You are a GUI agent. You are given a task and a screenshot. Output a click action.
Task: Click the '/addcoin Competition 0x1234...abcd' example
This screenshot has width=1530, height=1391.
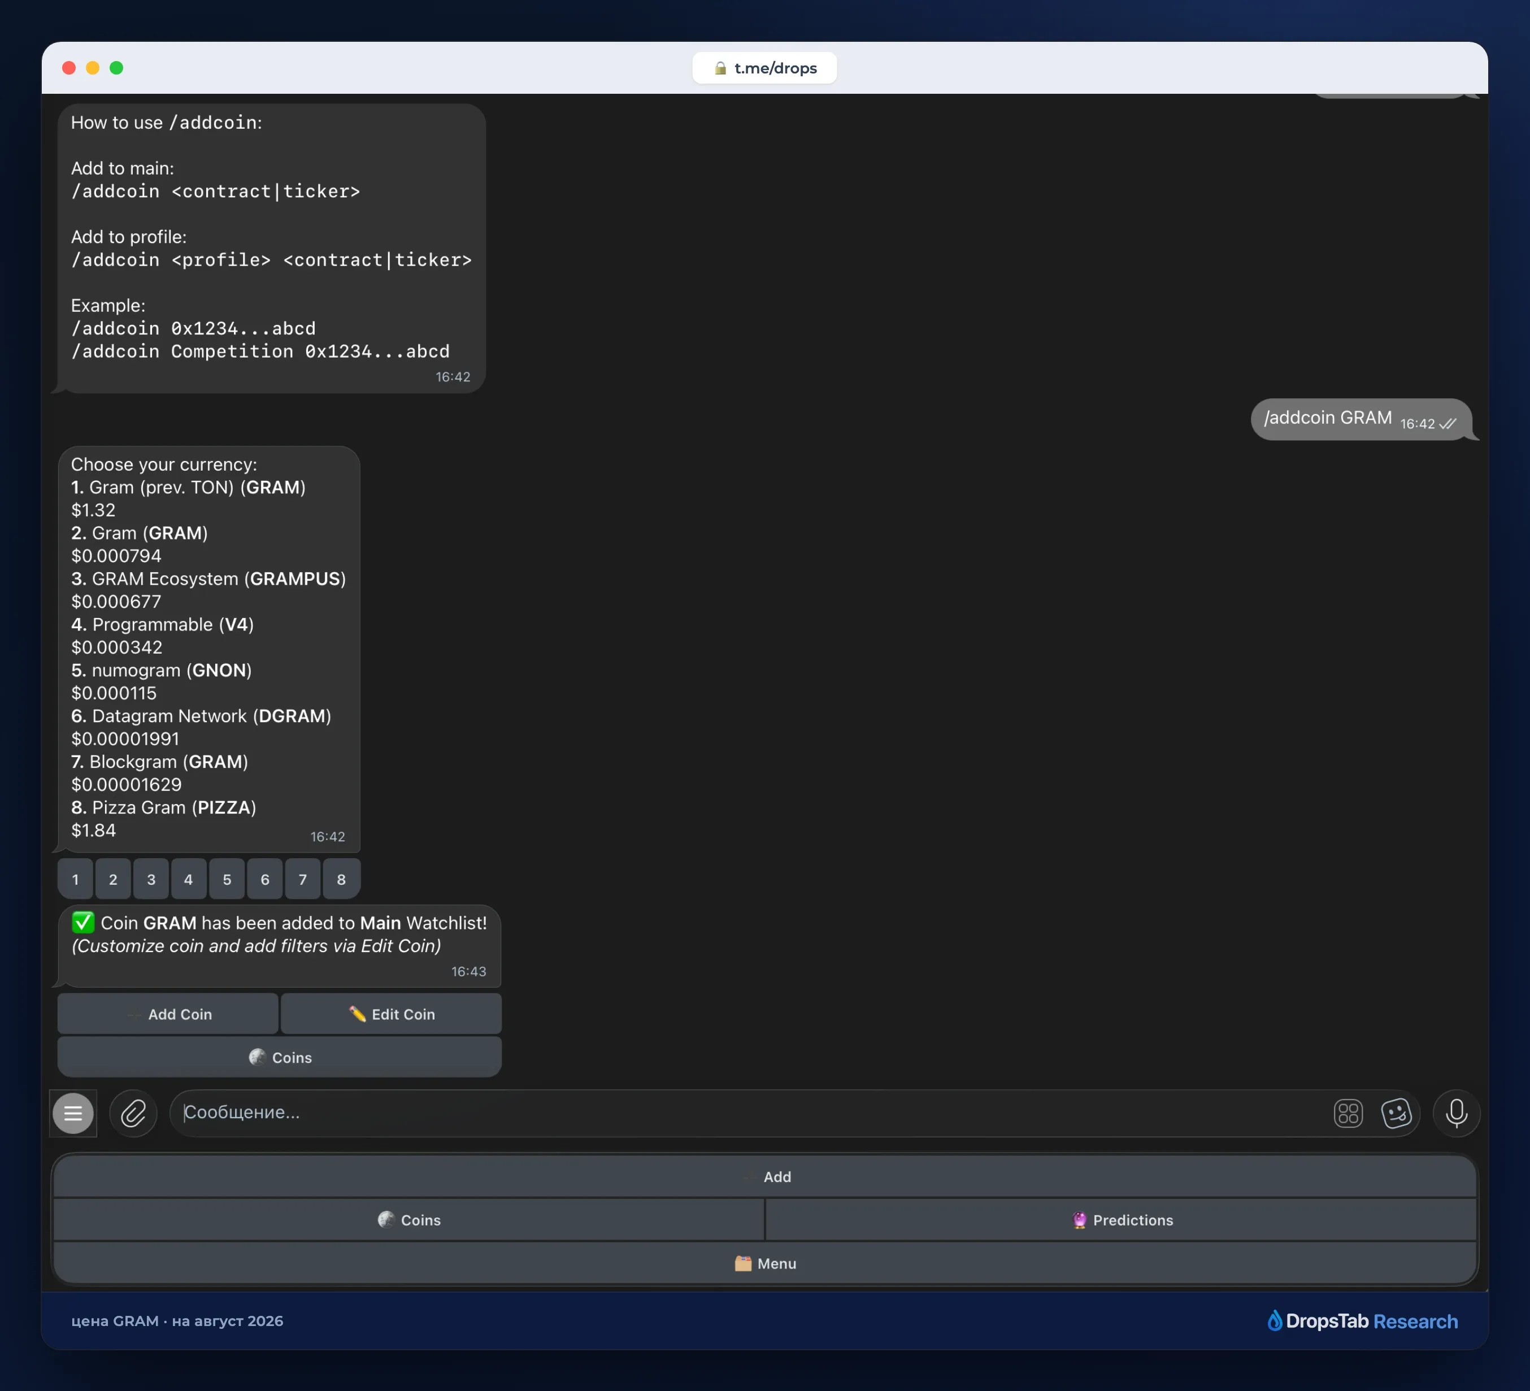coord(260,351)
